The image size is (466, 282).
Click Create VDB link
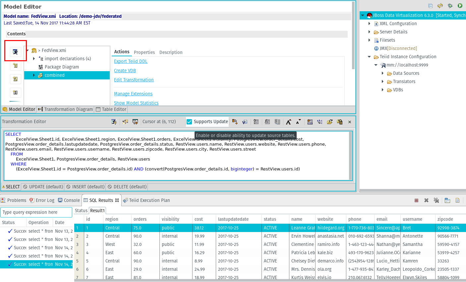pos(125,70)
